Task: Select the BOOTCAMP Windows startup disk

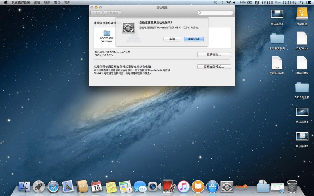Action: coord(106,35)
